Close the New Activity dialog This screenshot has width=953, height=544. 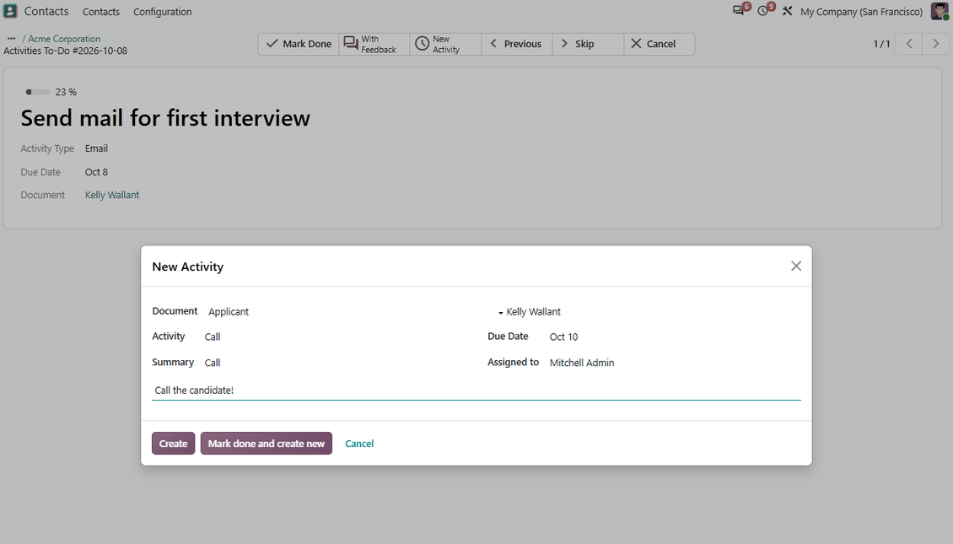click(796, 267)
